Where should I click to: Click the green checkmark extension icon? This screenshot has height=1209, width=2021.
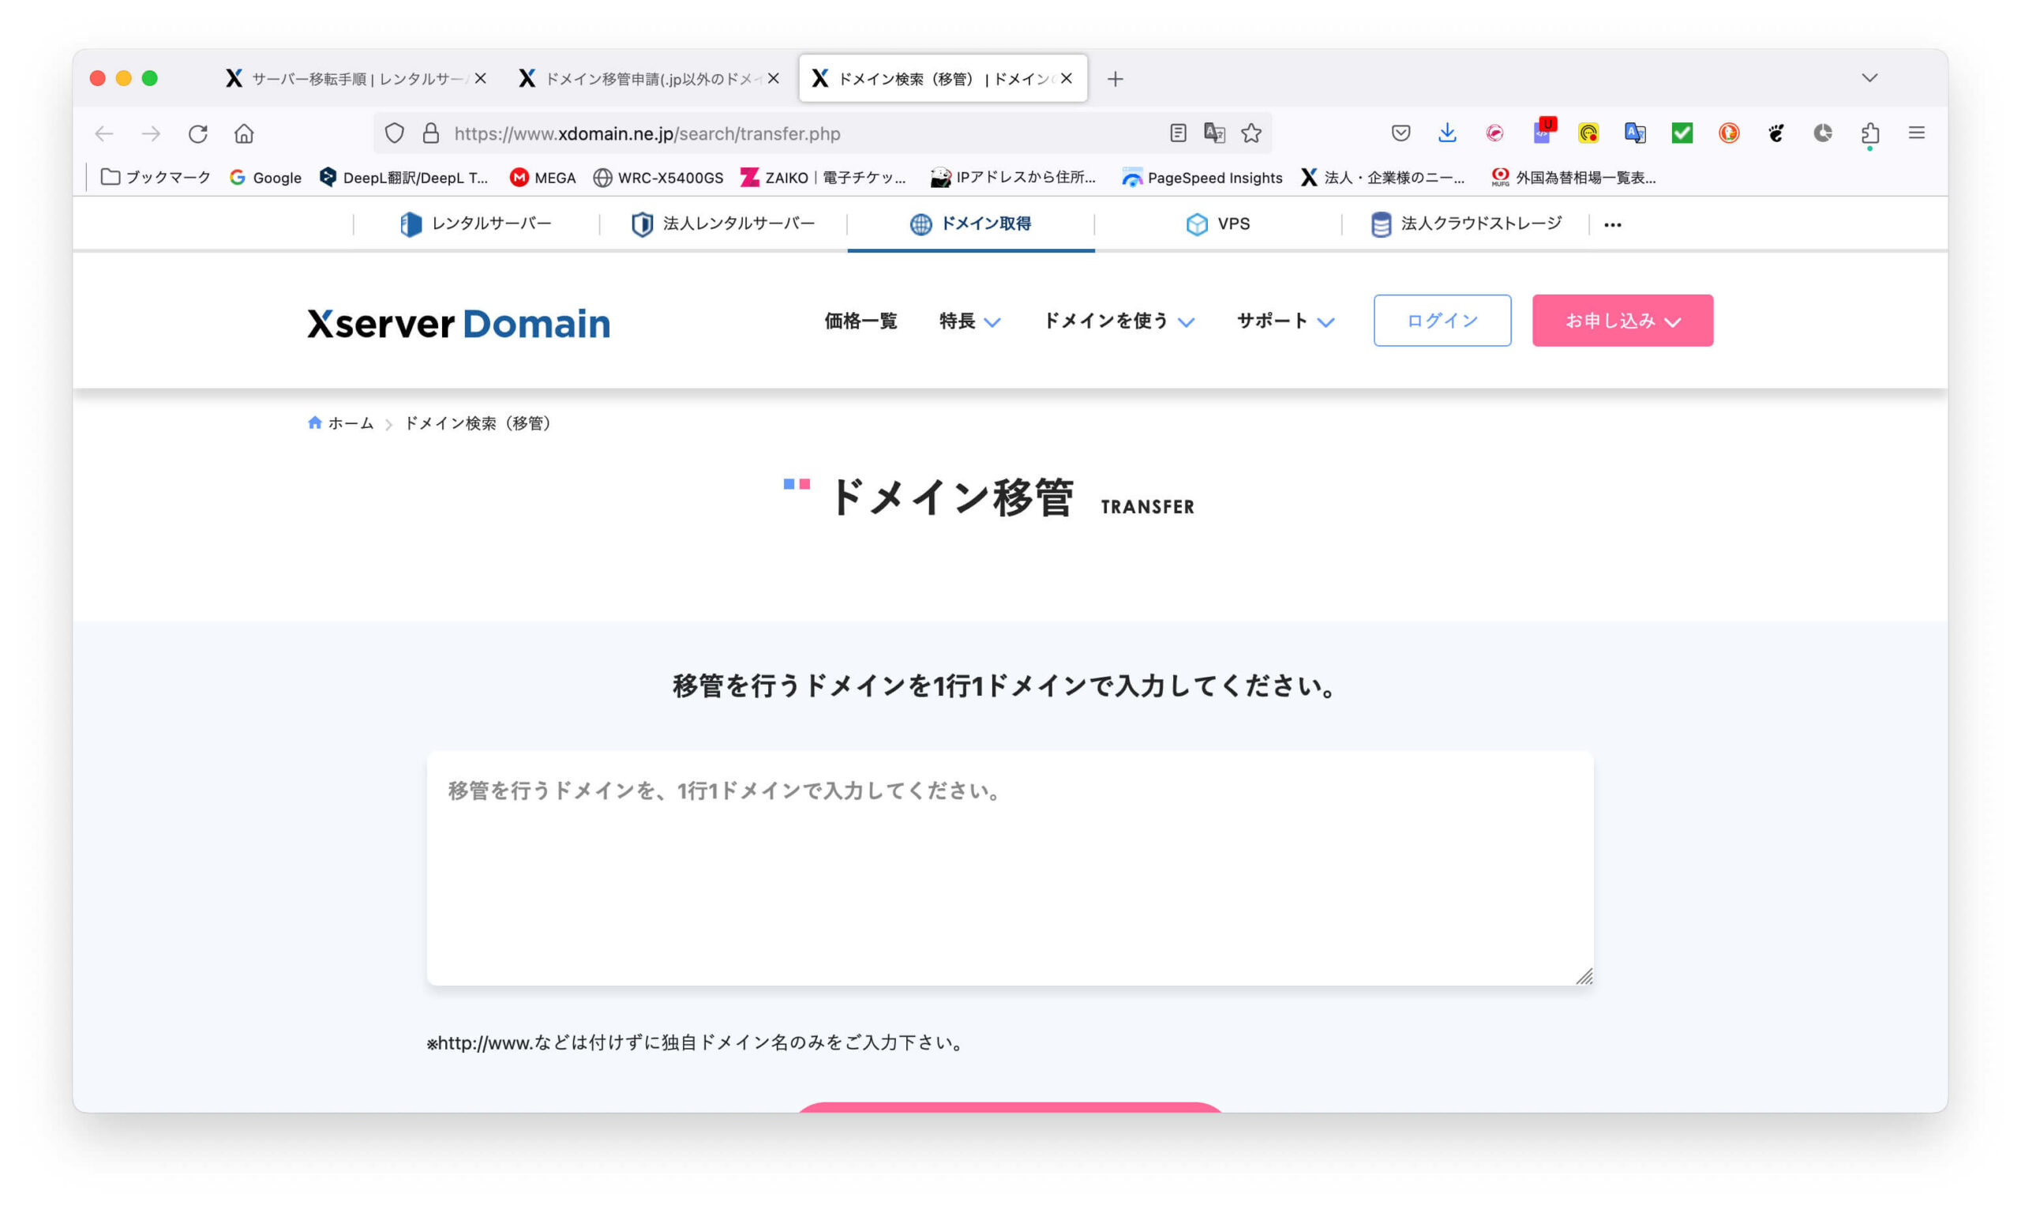(1682, 133)
